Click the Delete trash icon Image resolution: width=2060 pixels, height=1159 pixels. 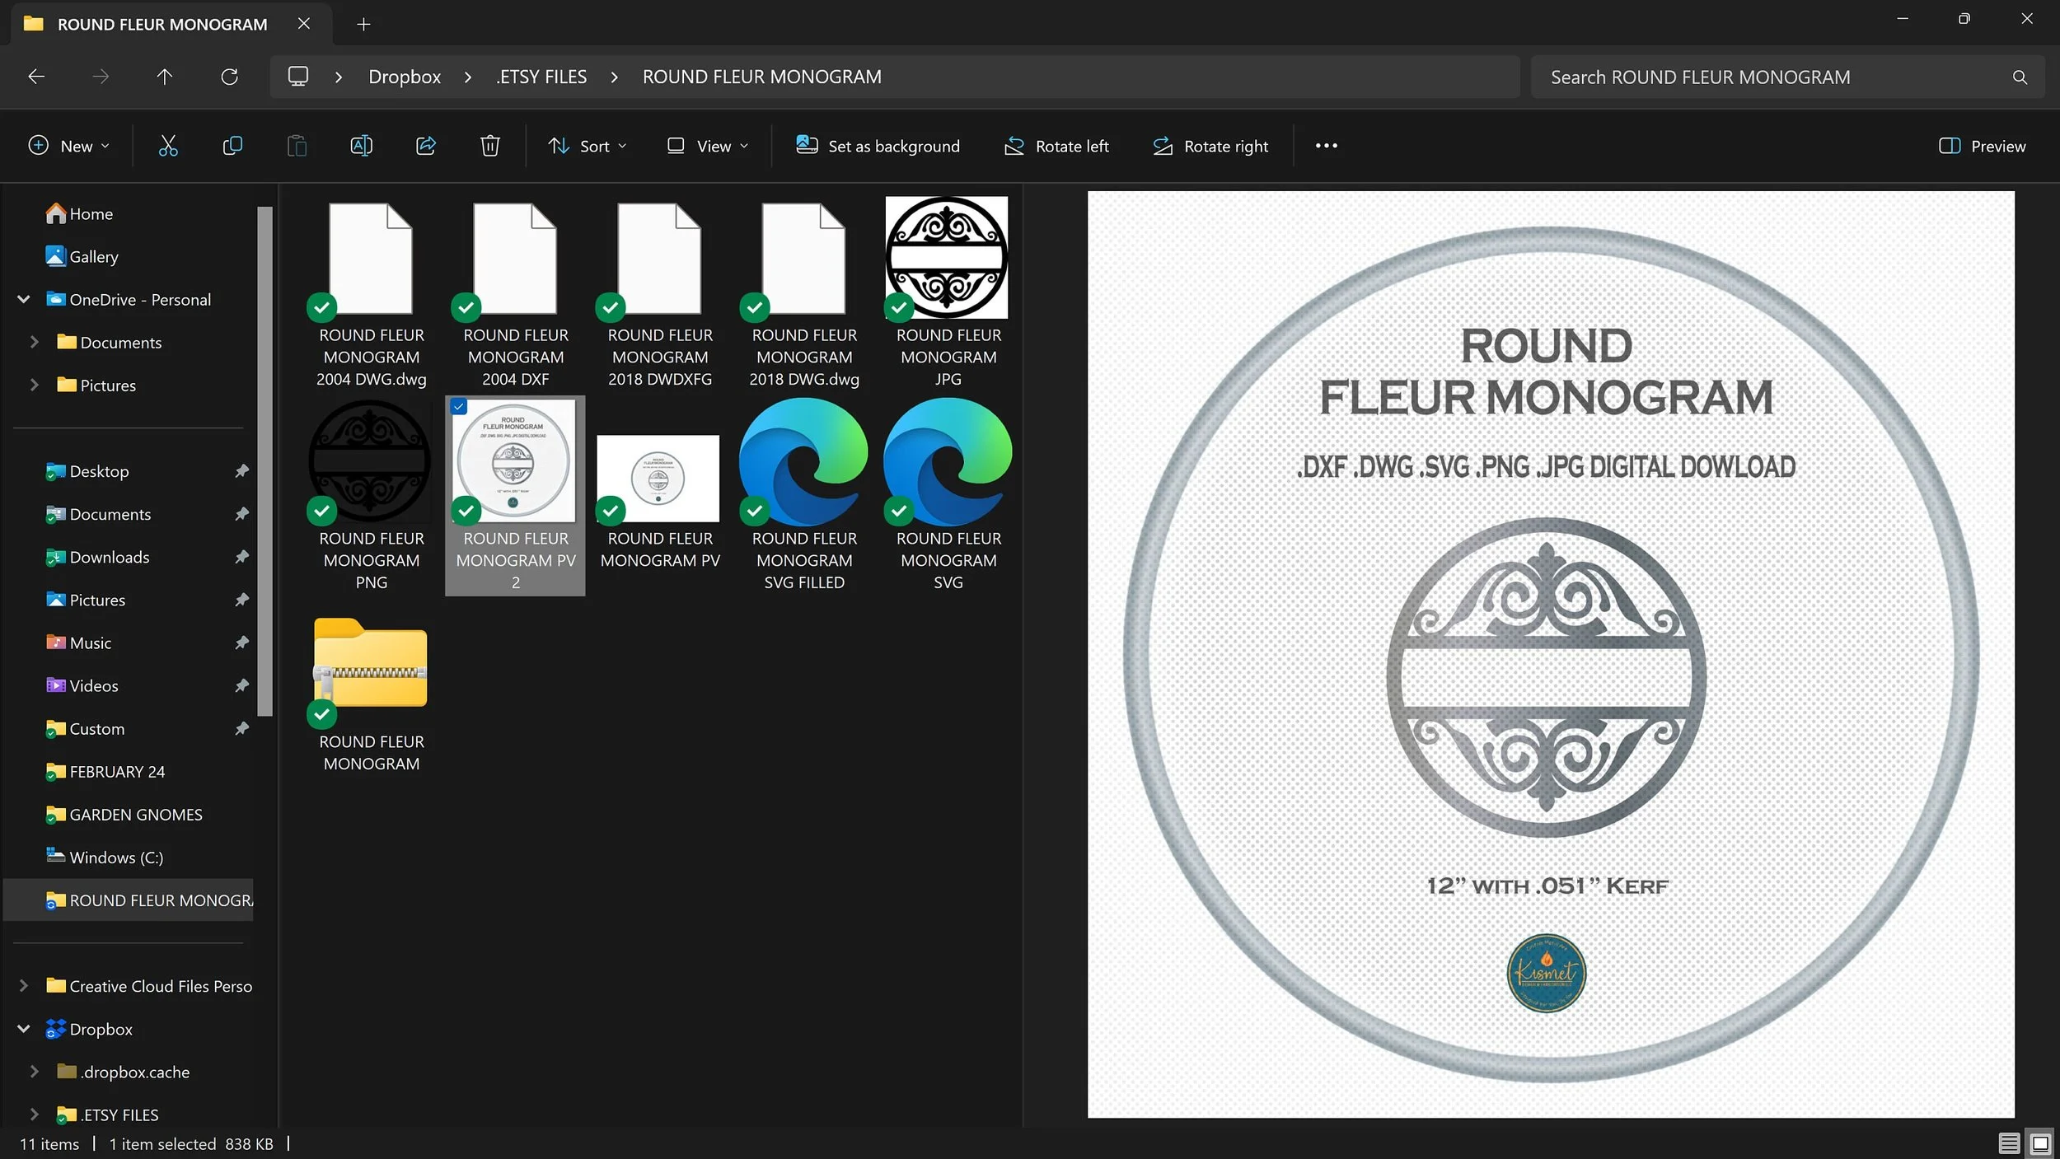coord(490,147)
